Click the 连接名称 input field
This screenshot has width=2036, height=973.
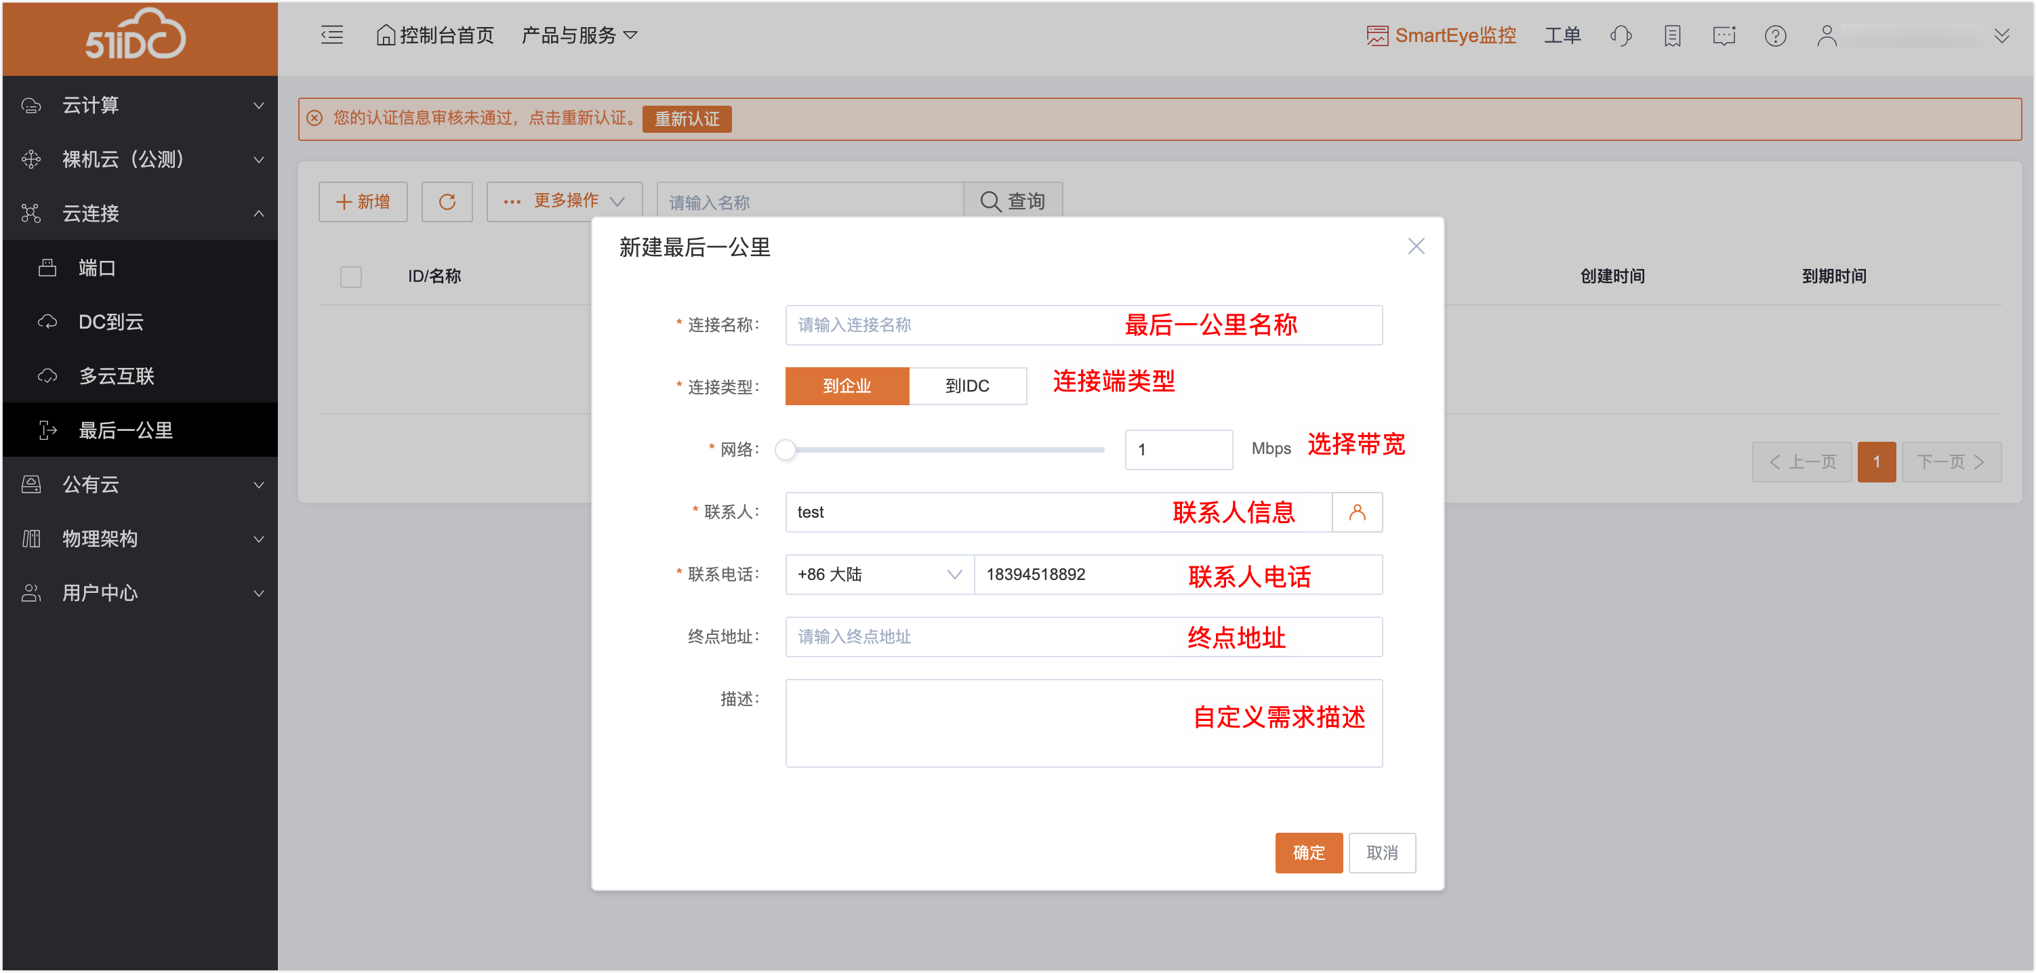pyautogui.click(x=948, y=325)
